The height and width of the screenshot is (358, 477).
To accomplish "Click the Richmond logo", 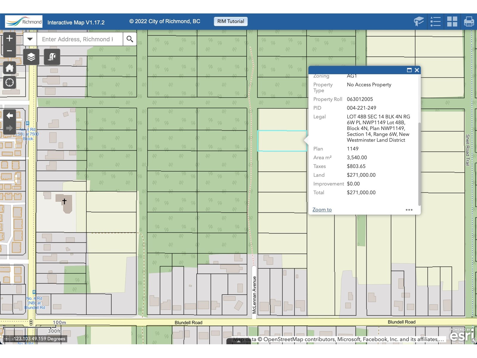I will click(23, 21).
